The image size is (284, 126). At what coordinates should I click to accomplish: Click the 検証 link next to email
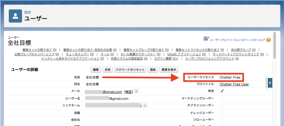(x=129, y=92)
